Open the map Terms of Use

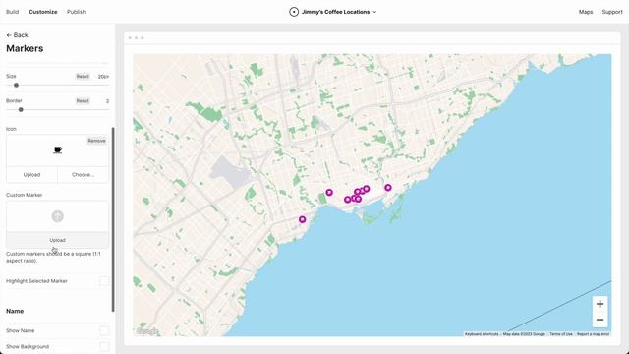tap(561, 334)
